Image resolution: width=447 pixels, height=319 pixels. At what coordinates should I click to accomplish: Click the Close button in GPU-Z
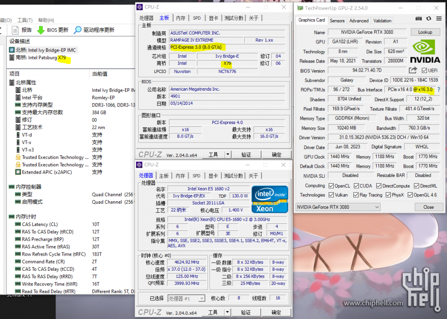(428, 207)
